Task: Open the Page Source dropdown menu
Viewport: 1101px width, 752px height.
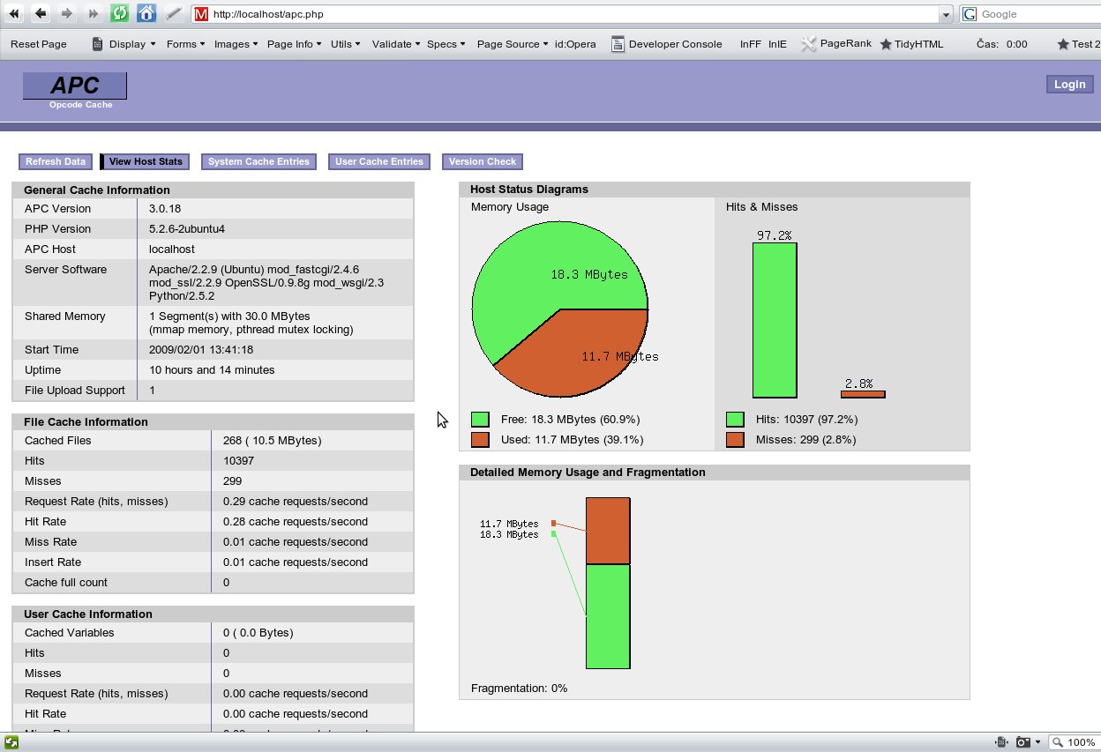Action: pos(546,44)
